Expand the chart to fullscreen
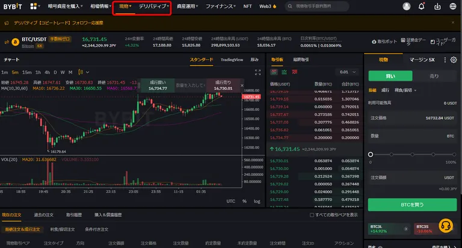 (x=258, y=72)
